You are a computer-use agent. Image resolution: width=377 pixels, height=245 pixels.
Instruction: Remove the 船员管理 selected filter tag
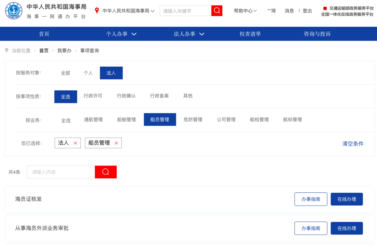116,143
